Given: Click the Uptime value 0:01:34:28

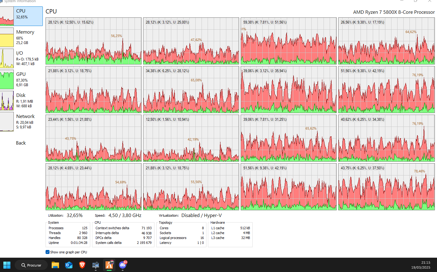Looking at the screenshot, I should point(79,243).
